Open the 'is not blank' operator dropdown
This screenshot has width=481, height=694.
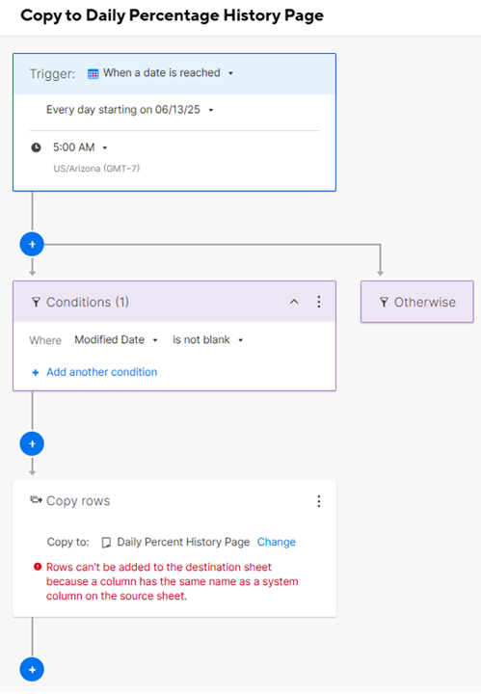[208, 340]
